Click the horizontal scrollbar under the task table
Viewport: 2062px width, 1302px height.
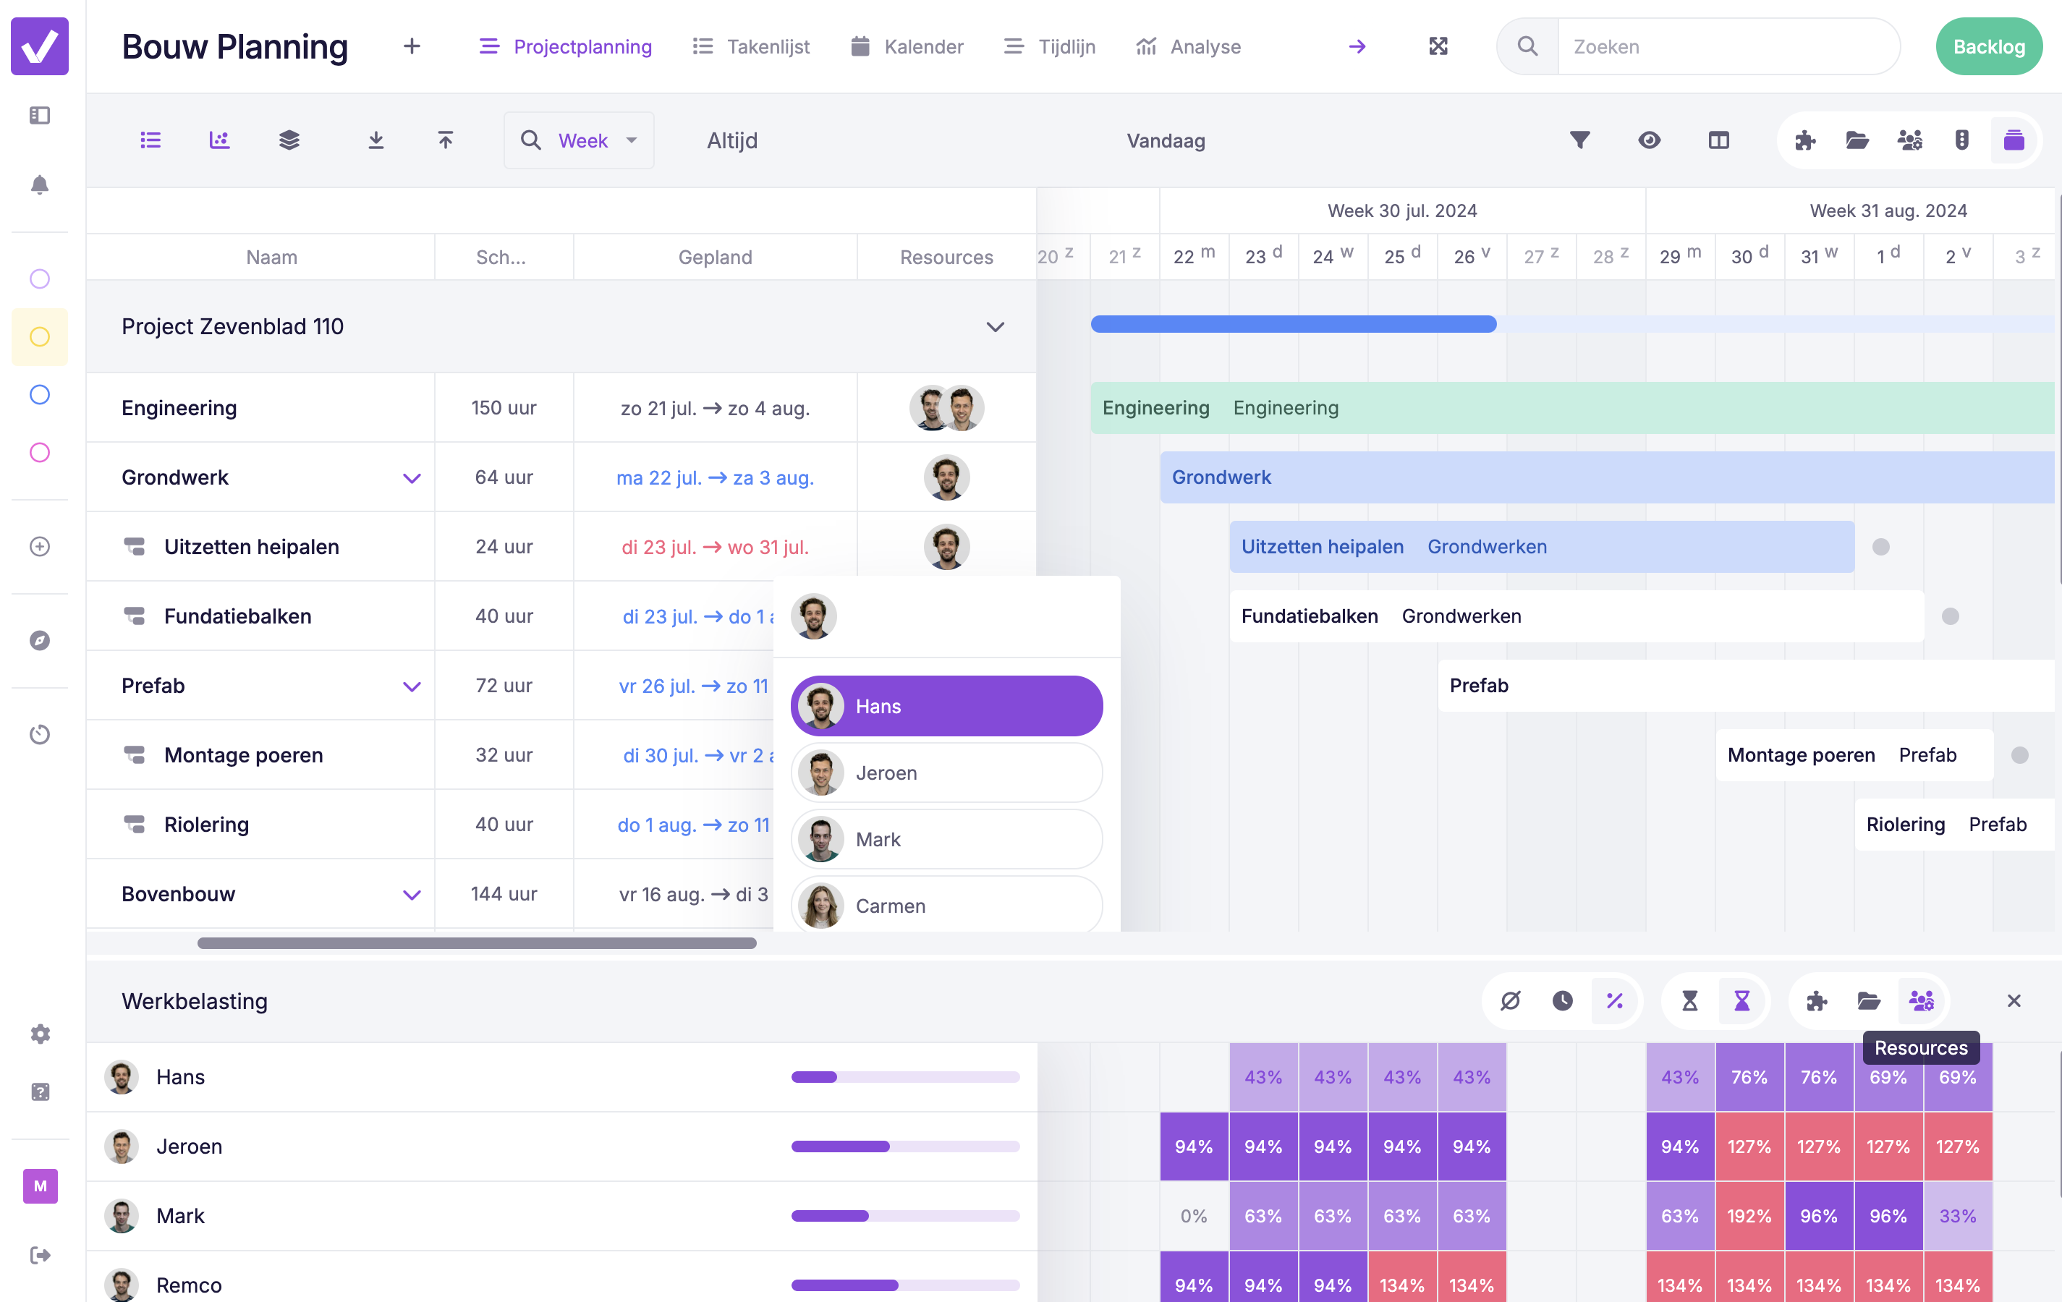(x=477, y=943)
